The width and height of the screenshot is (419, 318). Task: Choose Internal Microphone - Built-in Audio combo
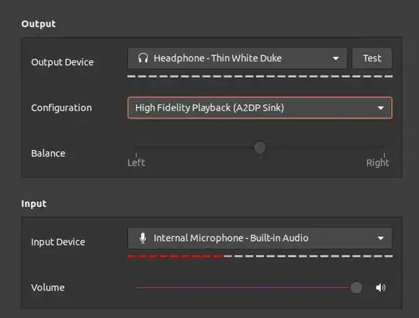coord(260,238)
